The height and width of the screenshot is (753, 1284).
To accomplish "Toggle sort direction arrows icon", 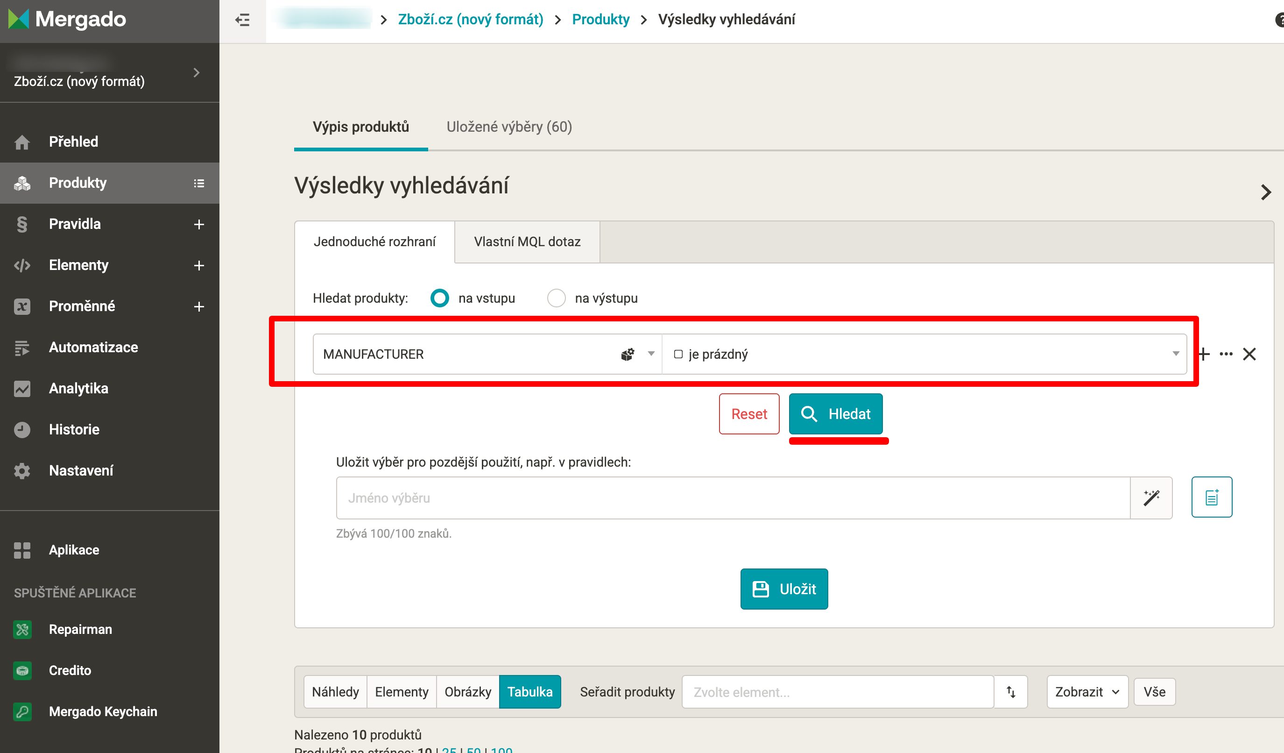I will [x=1011, y=692].
